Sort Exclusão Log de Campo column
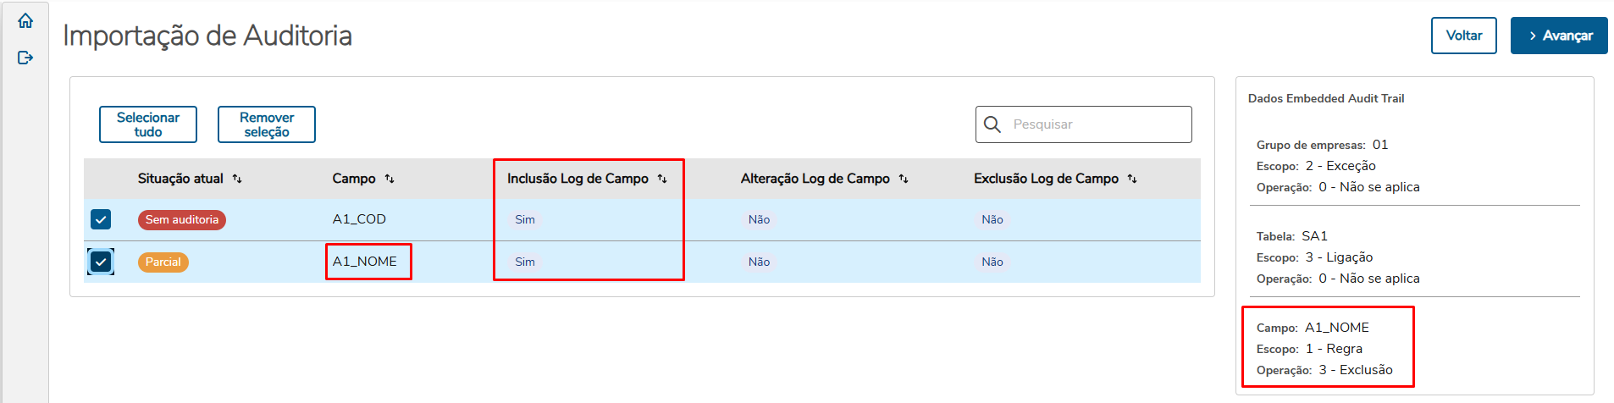 (1132, 179)
